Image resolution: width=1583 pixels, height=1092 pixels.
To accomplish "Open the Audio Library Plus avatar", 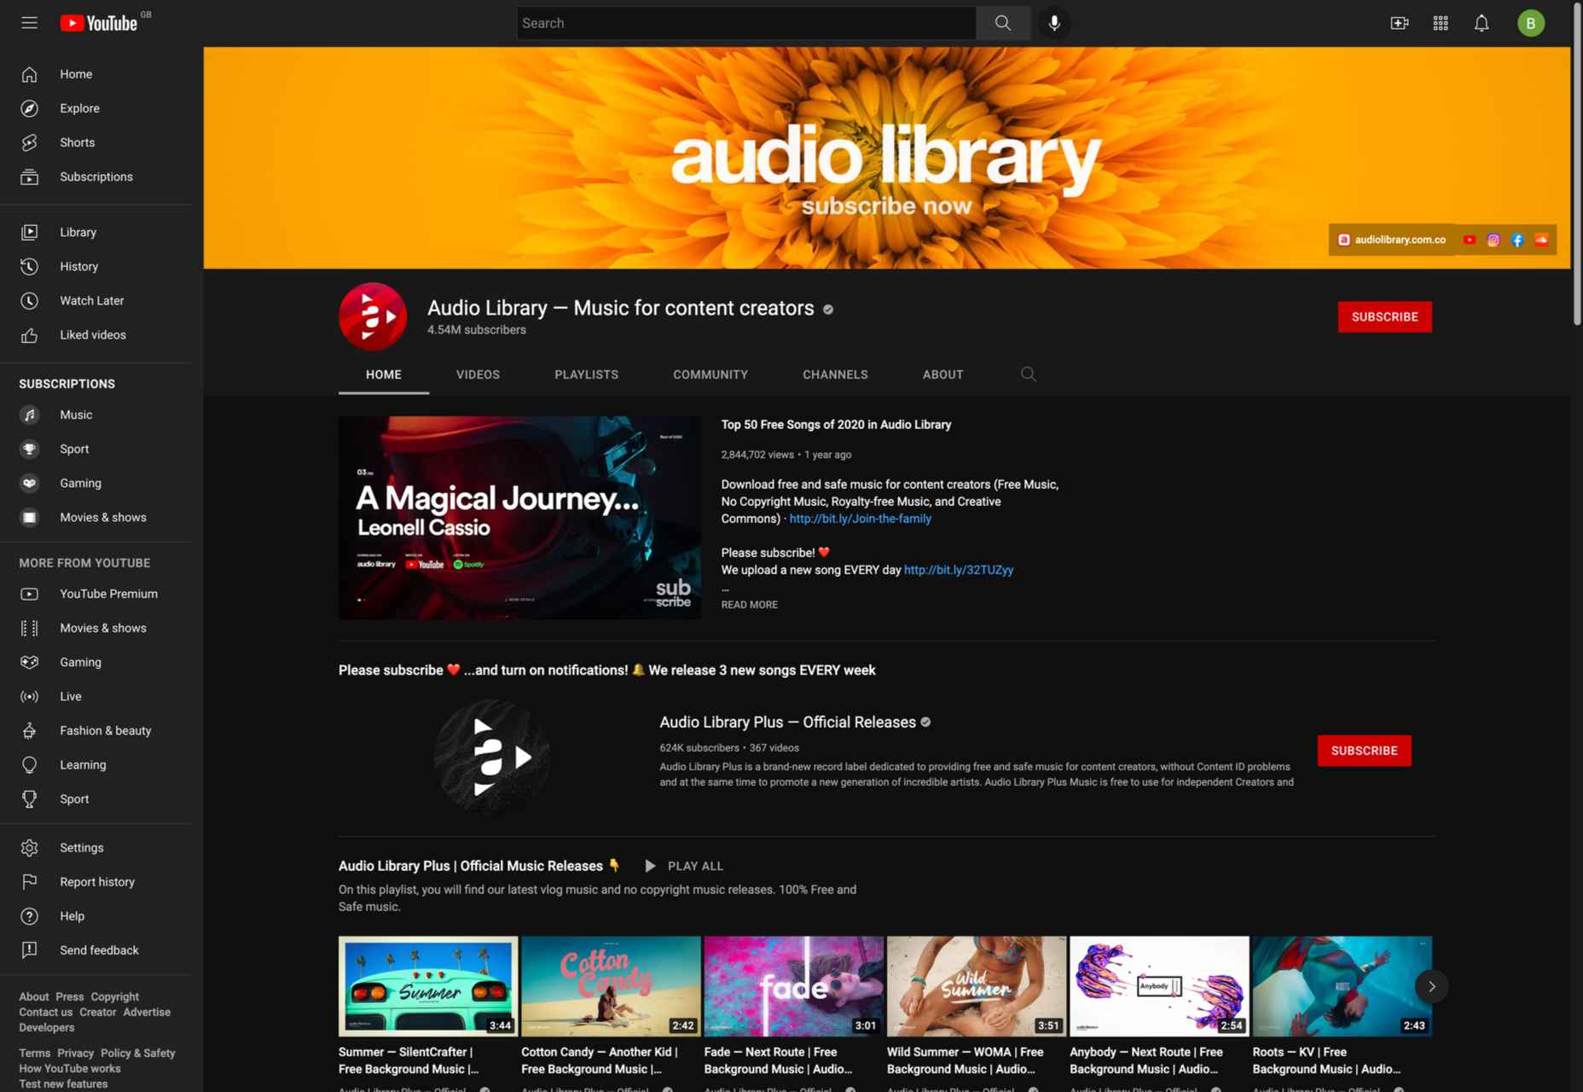I will click(x=492, y=757).
